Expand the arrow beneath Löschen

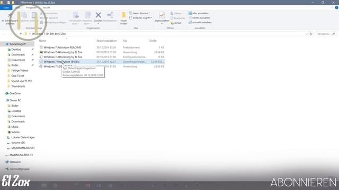(x=98, y=23)
